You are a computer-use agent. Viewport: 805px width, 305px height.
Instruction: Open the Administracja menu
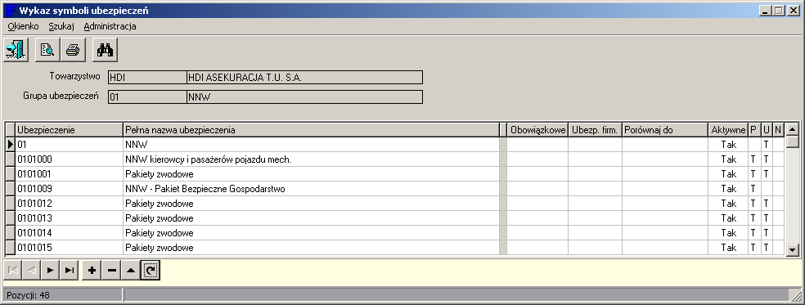(x=110, y=26)
